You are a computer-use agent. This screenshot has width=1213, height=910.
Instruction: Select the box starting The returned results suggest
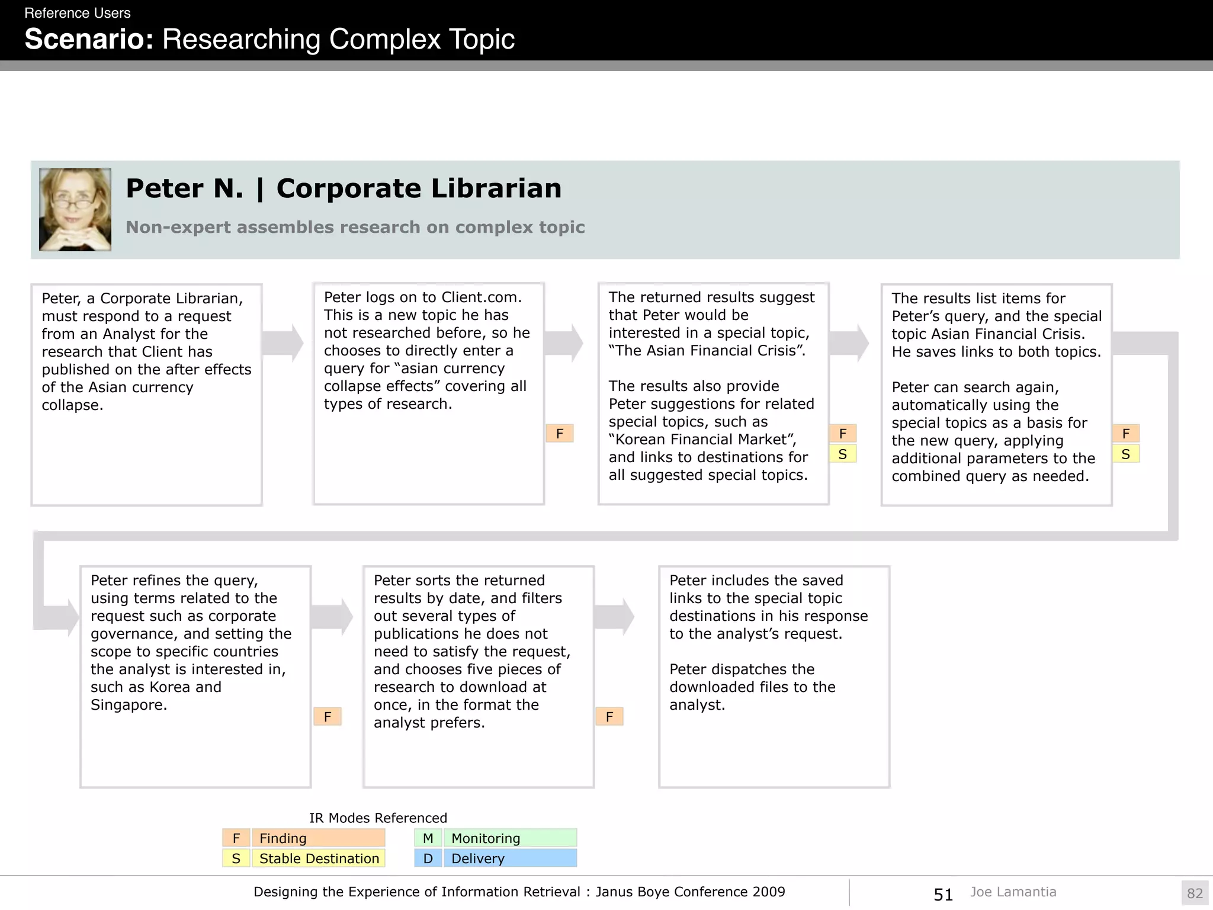[714, 394]
